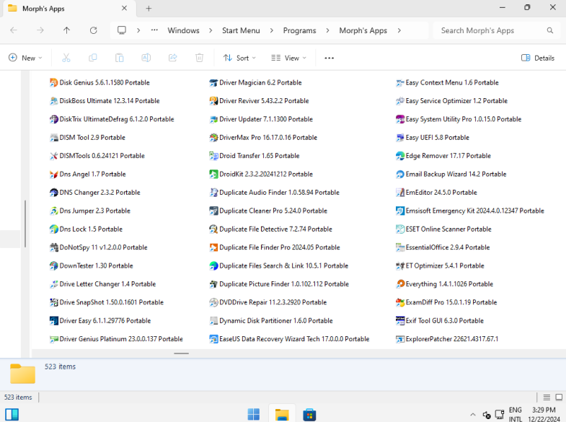Switch to the details list view layout

pyautogui.click(x=547, y=397)
